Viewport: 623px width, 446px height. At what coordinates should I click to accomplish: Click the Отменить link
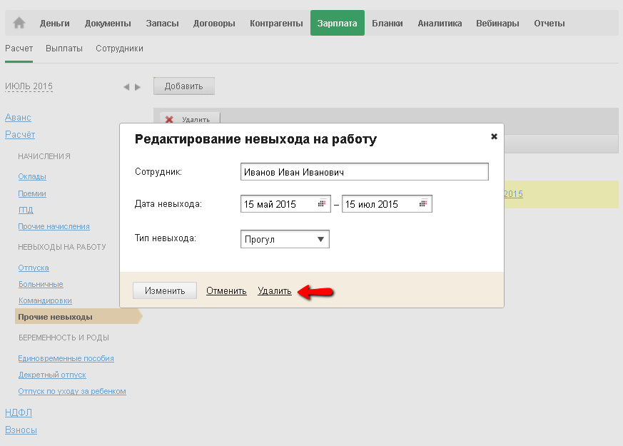[x=226, y=290]
